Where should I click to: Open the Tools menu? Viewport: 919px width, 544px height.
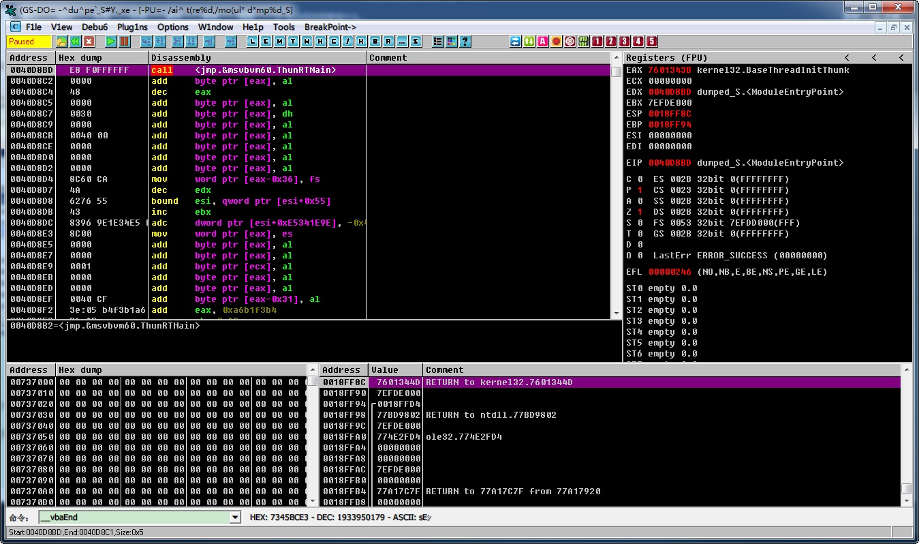(x=284, y=27)
